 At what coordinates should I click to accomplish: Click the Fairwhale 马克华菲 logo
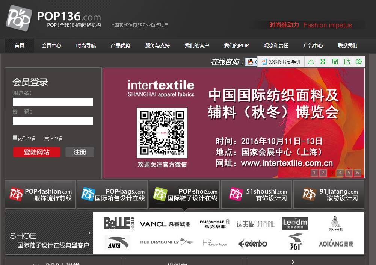pos(214,224)
